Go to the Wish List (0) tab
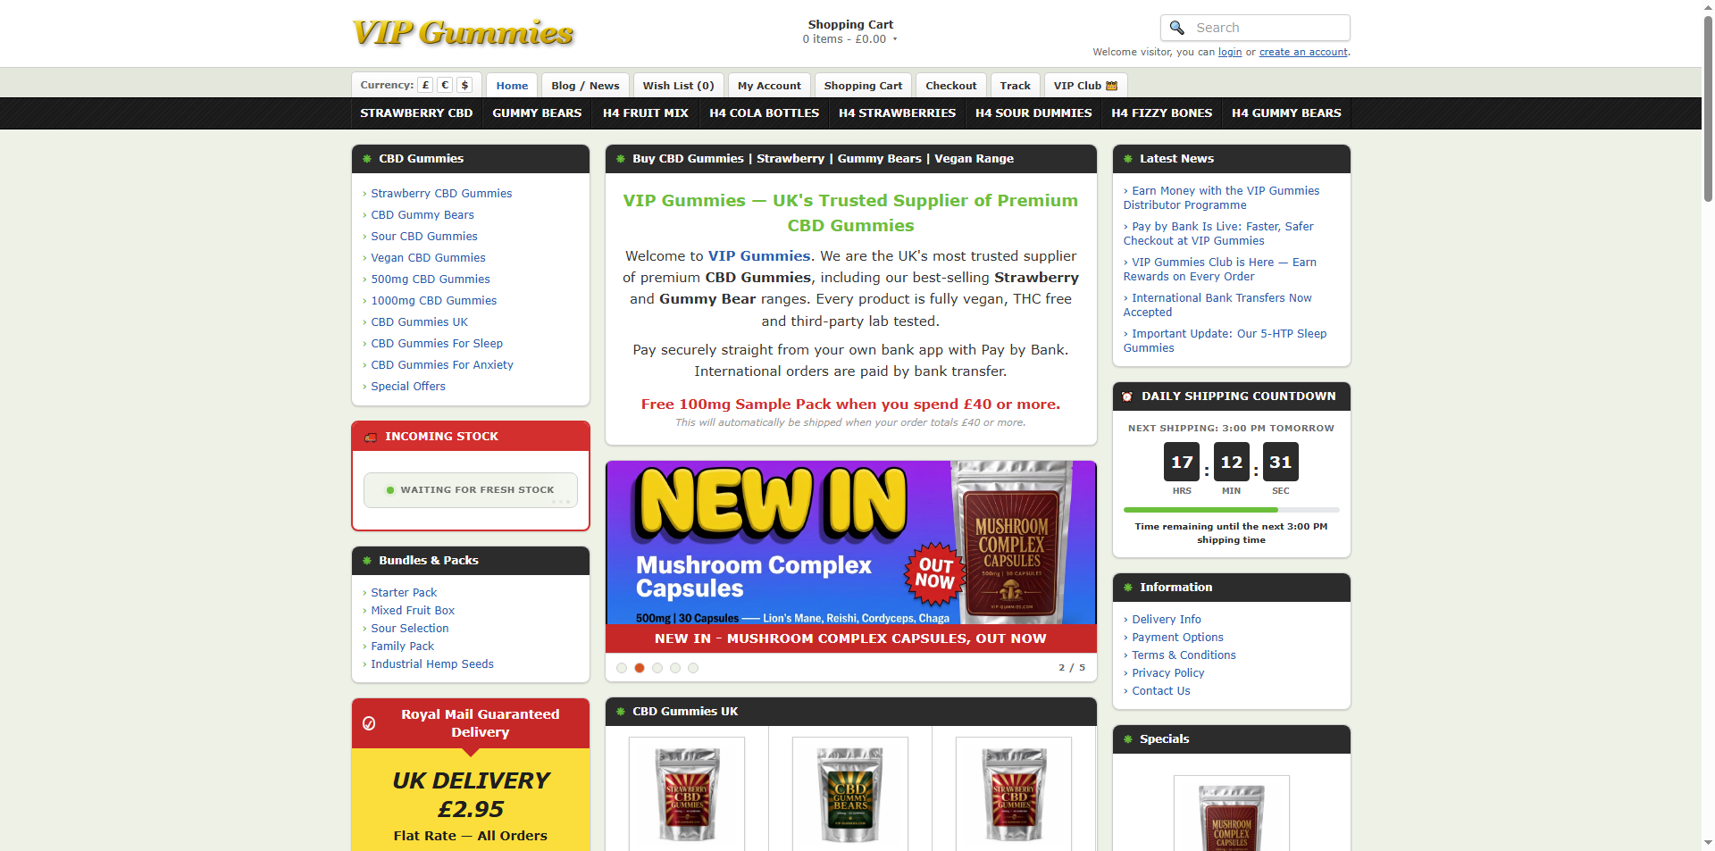 678,86
